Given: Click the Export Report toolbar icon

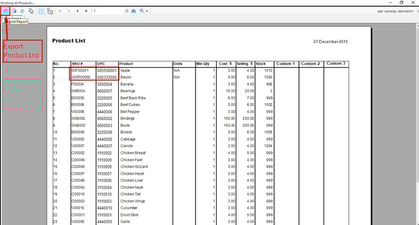Looking at the screenshot, I should (5, 11).
